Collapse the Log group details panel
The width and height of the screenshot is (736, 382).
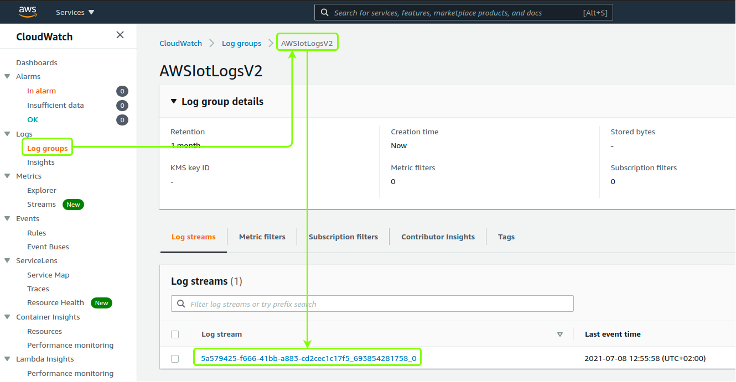(174, 101)
